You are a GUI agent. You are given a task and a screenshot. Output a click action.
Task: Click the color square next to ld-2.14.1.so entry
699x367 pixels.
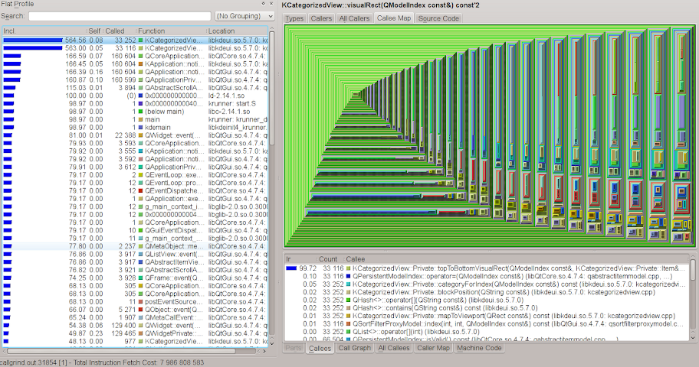141,96
